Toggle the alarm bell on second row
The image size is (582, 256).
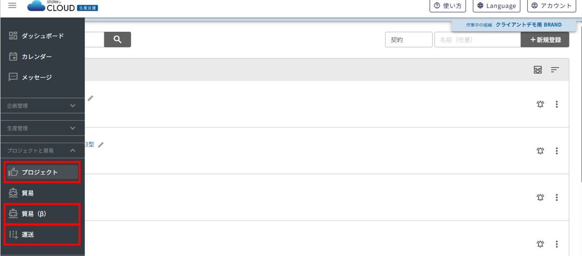[x=540, y=151]
